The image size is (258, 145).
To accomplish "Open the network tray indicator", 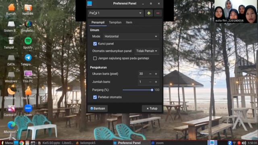I will point(235,143).
